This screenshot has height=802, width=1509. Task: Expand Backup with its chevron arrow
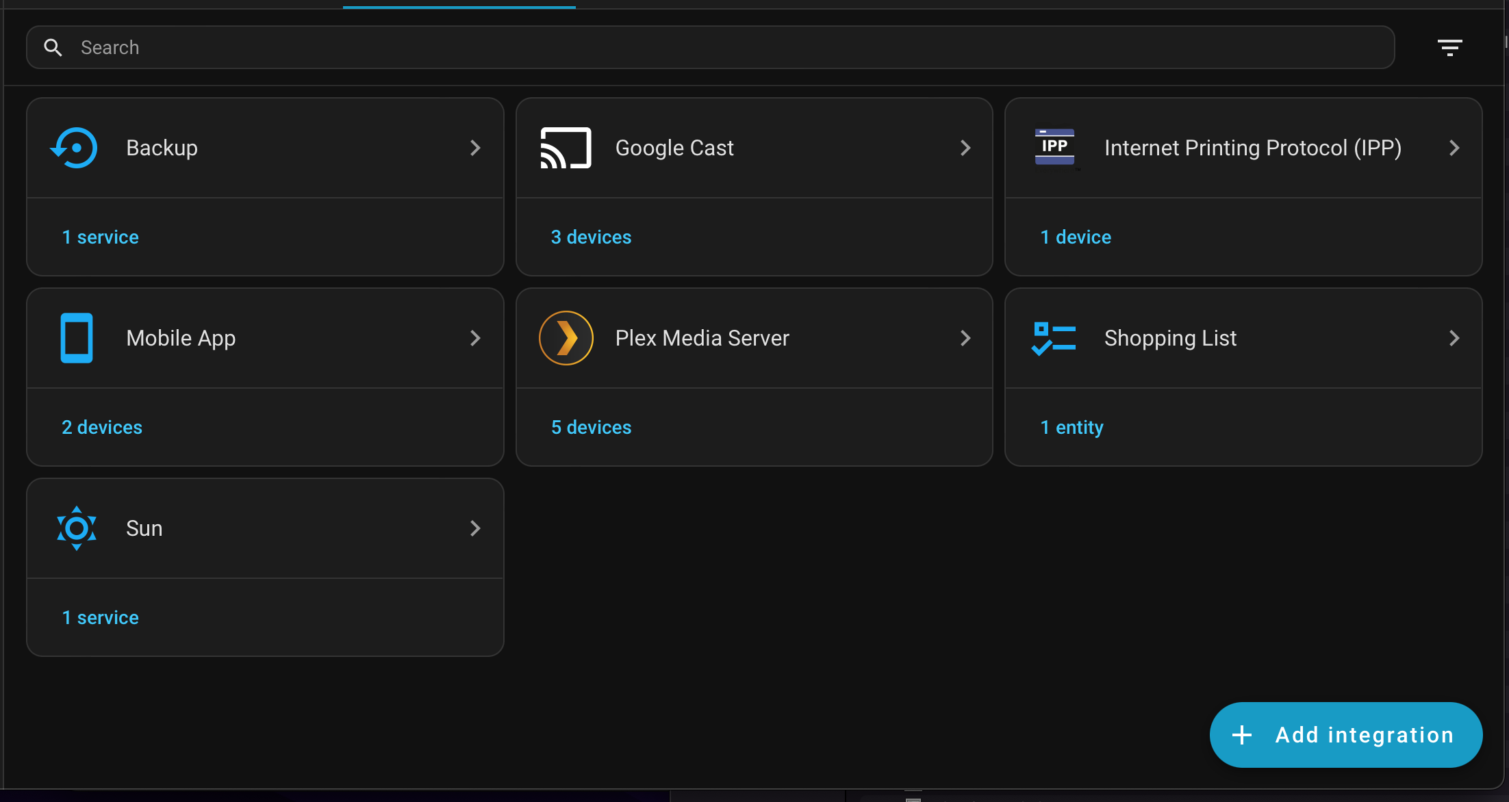click(475, 148)
